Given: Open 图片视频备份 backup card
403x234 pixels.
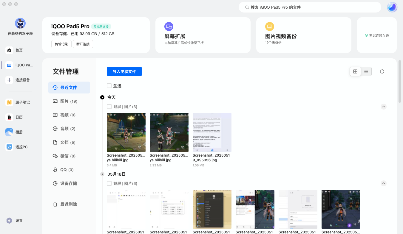Looking at the screenshot, I should click(270, 26).
